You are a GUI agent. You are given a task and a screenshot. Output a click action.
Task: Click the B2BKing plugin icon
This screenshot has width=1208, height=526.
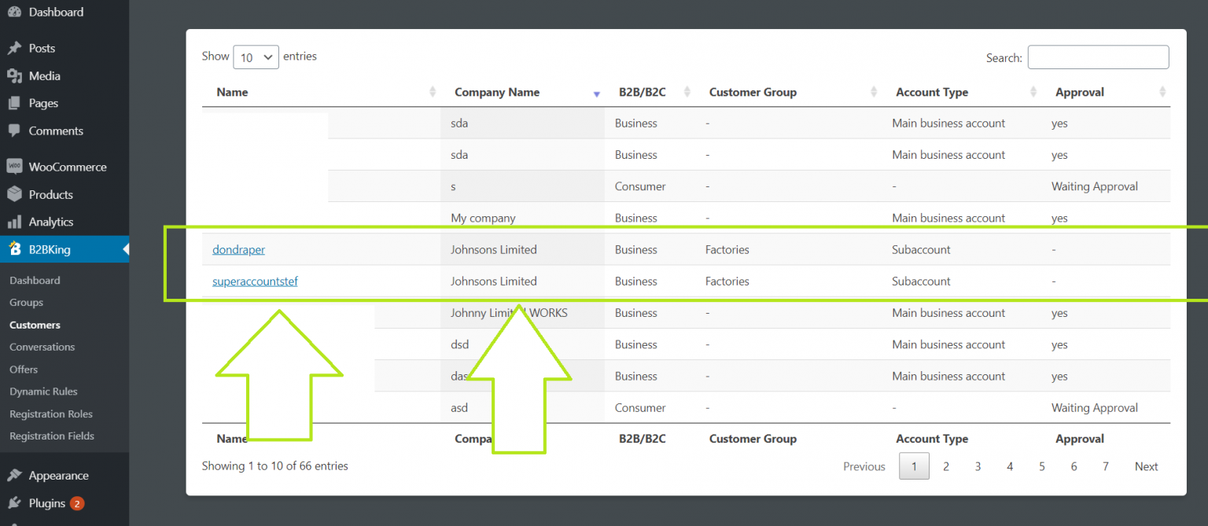pyautogui.click(x=16, y=249)
